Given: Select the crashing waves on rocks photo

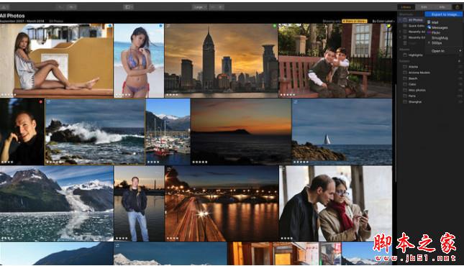Looking at the screenshot, I should pyautogui.click(x=95, y=132).
